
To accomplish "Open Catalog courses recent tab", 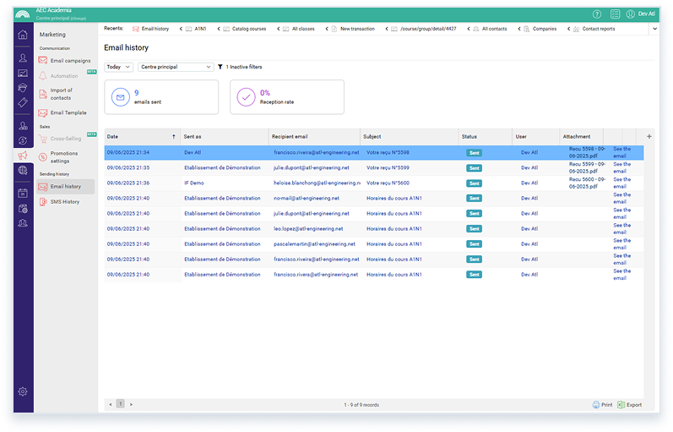I will point(244,29).
